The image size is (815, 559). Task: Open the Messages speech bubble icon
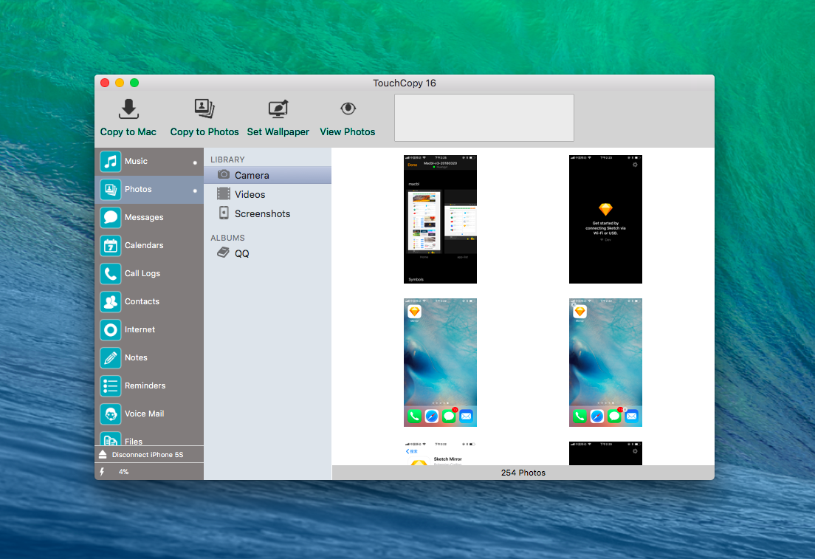click(111, 217)
